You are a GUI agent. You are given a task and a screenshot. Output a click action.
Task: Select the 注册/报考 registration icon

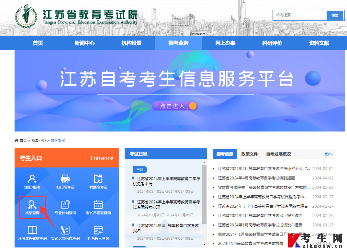point(33,181)
